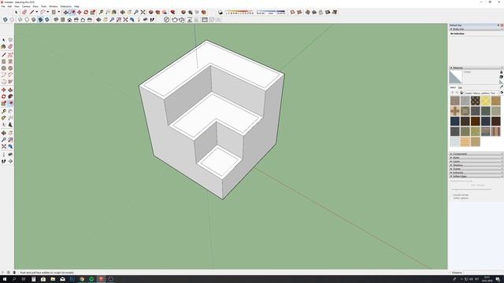Collapse the Entity Info panel

tap(451, 29)
